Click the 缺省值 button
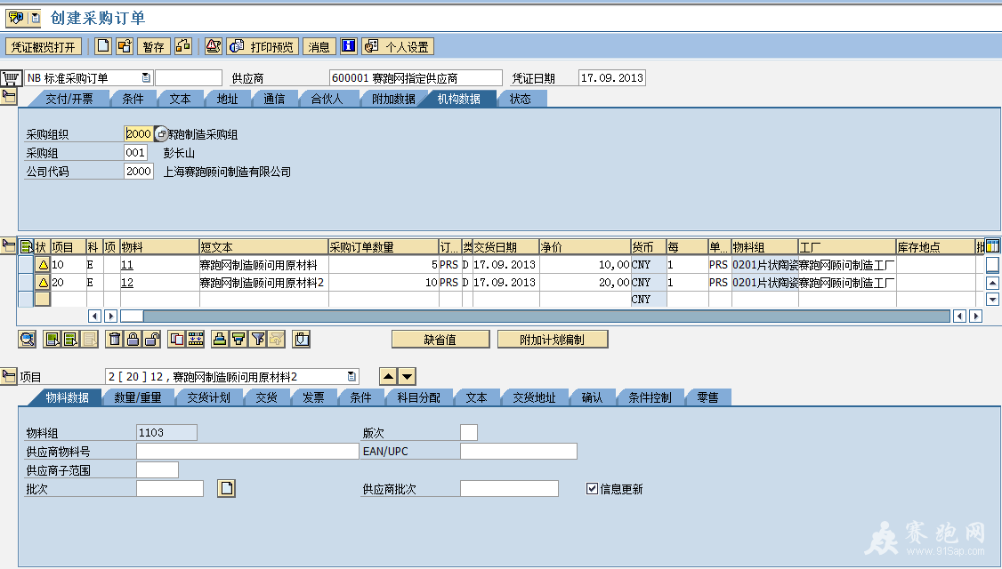The image size is (1002, 569). pyautogui.click(x=440, y=339)
